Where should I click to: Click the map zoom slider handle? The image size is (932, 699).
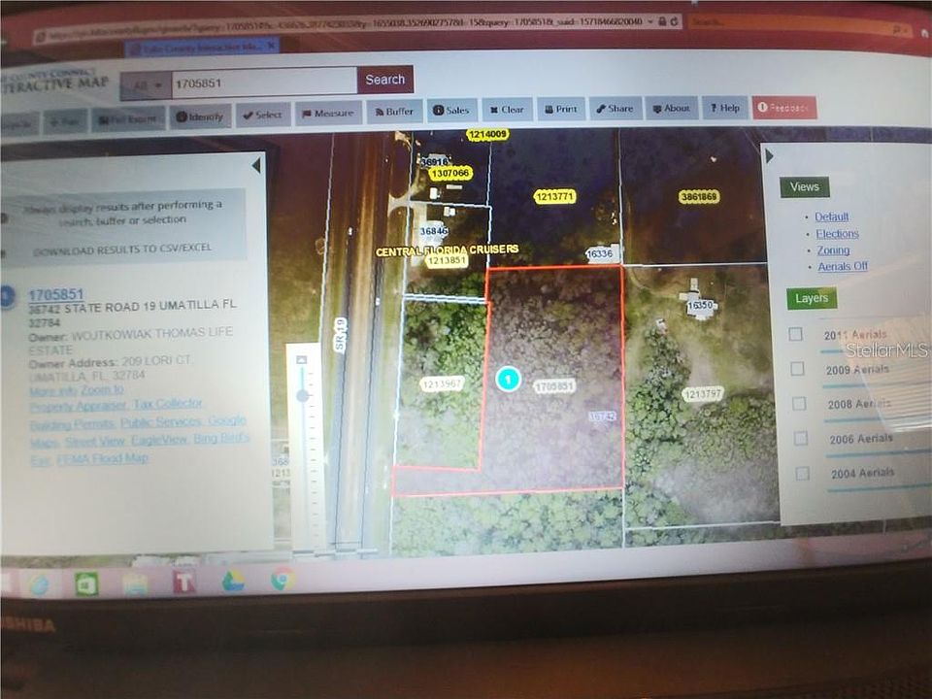(x=303, y=395)
